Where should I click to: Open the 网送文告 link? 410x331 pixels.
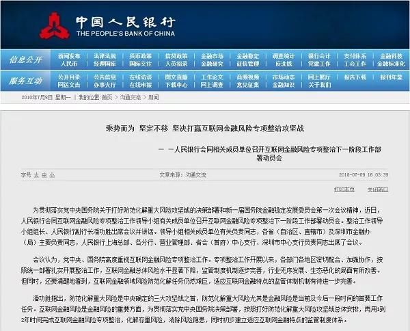click(x=69, y=85)
